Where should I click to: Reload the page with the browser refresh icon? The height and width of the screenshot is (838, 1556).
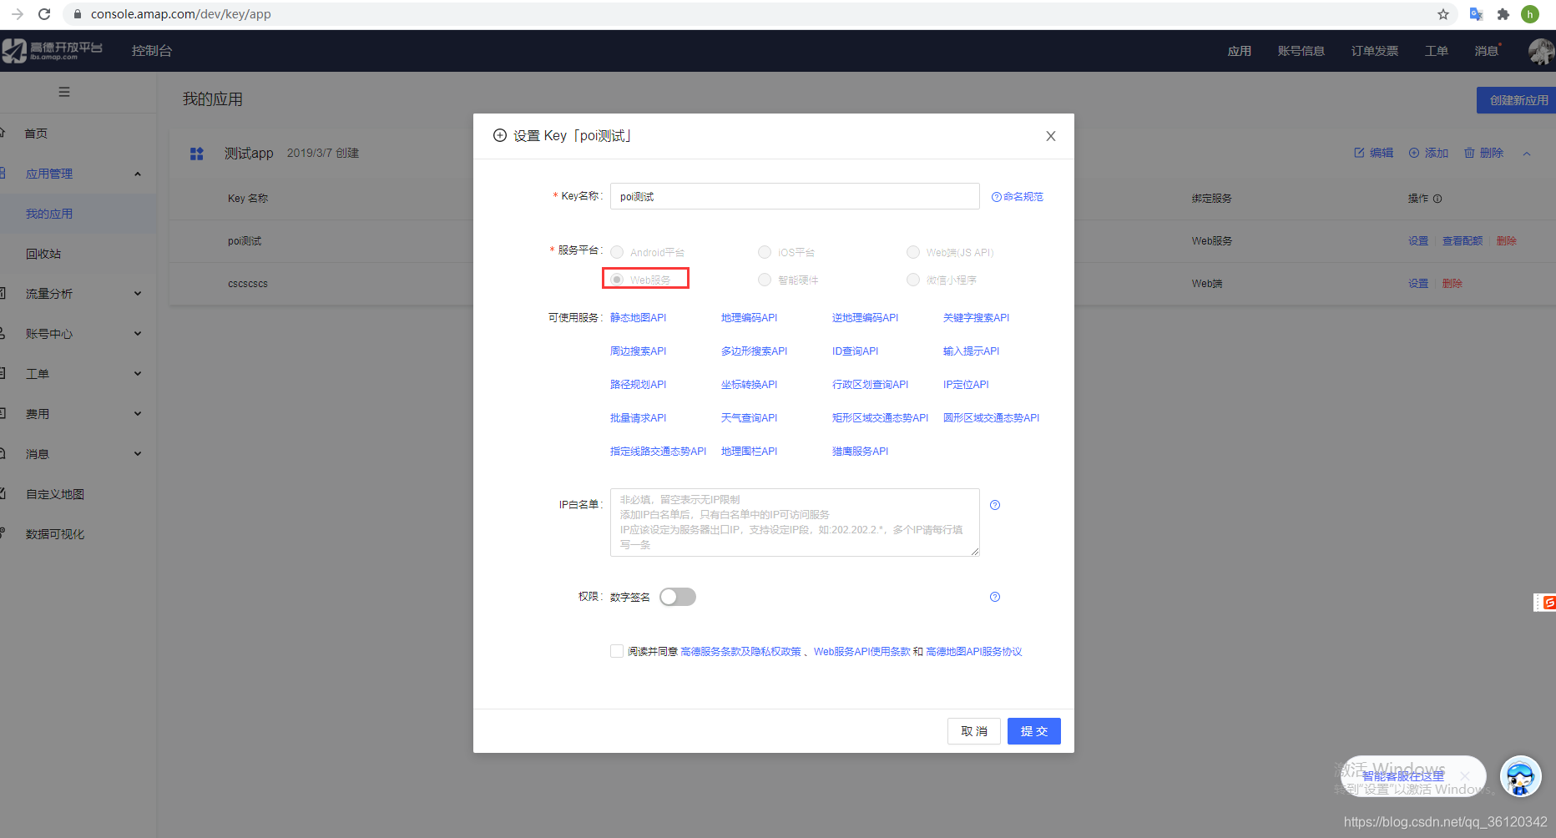click(x=44, y=14)
